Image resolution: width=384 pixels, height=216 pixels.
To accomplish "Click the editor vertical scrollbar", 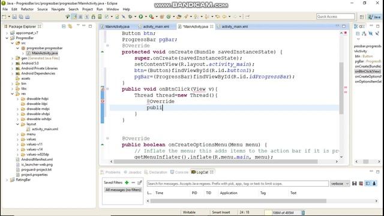I will pos(341,88).
